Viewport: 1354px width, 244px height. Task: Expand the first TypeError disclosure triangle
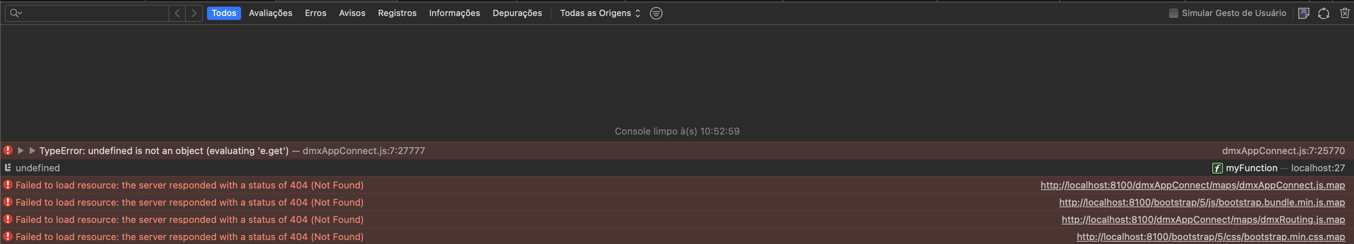(20, 151)
